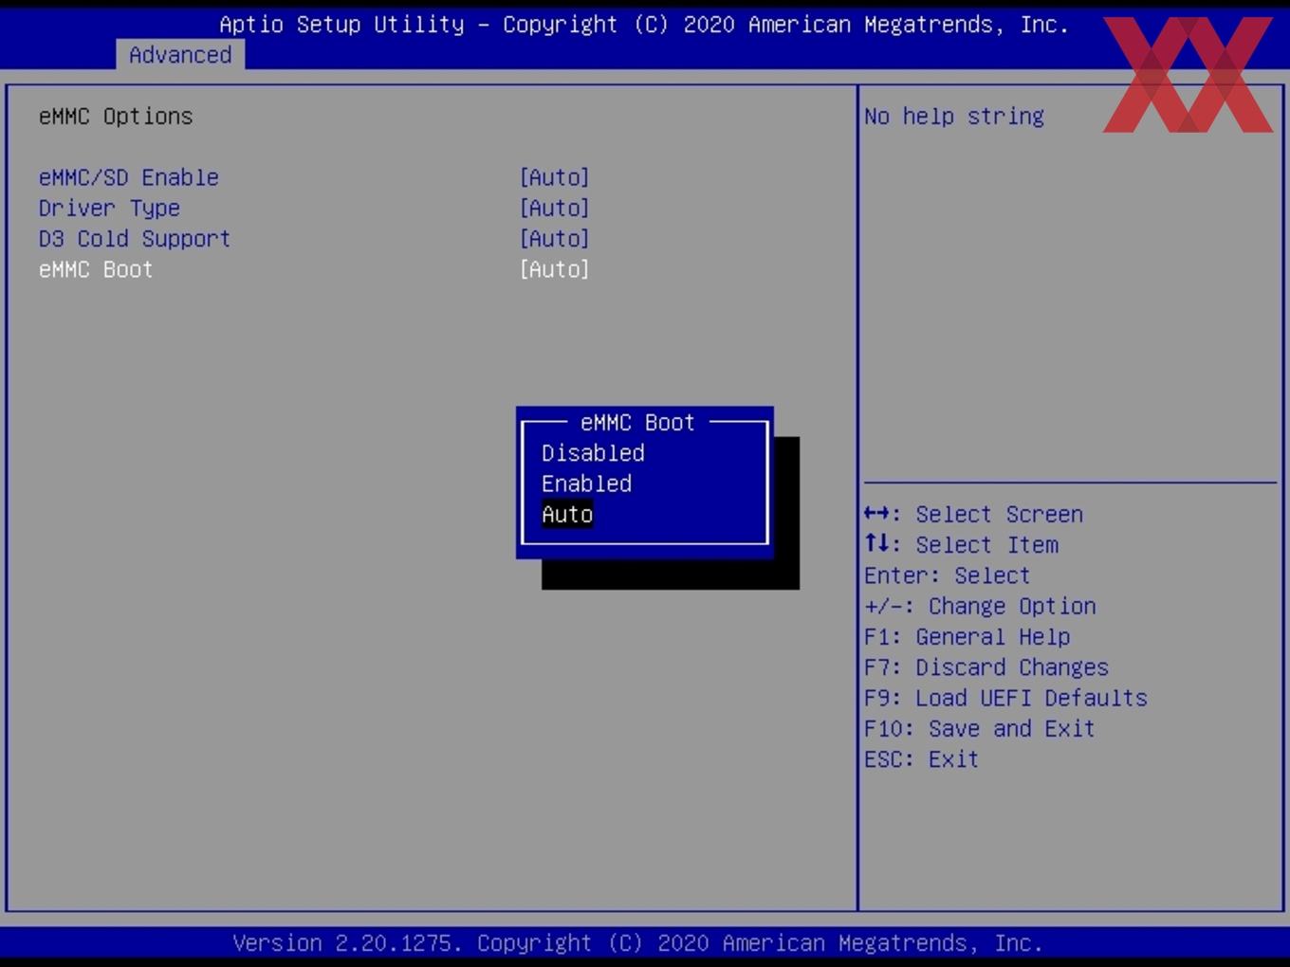The width and height of the screenshot is (1290, 967).
Task: Click the 'ESC: Exit' hint
Action: tap(921, 759)
